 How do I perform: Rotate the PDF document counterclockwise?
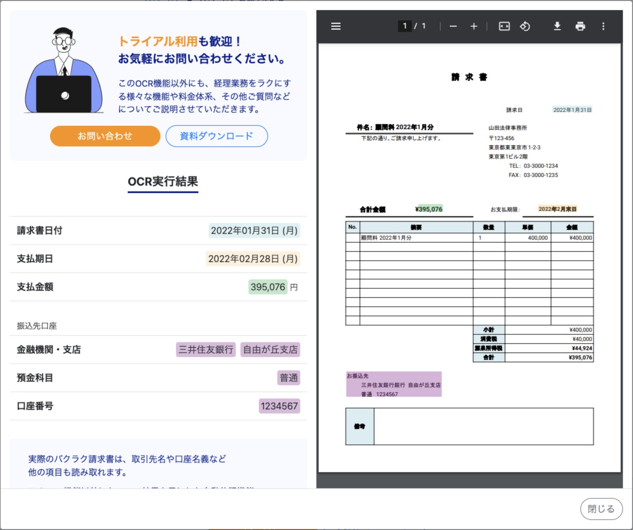click(x=525, y=26)
